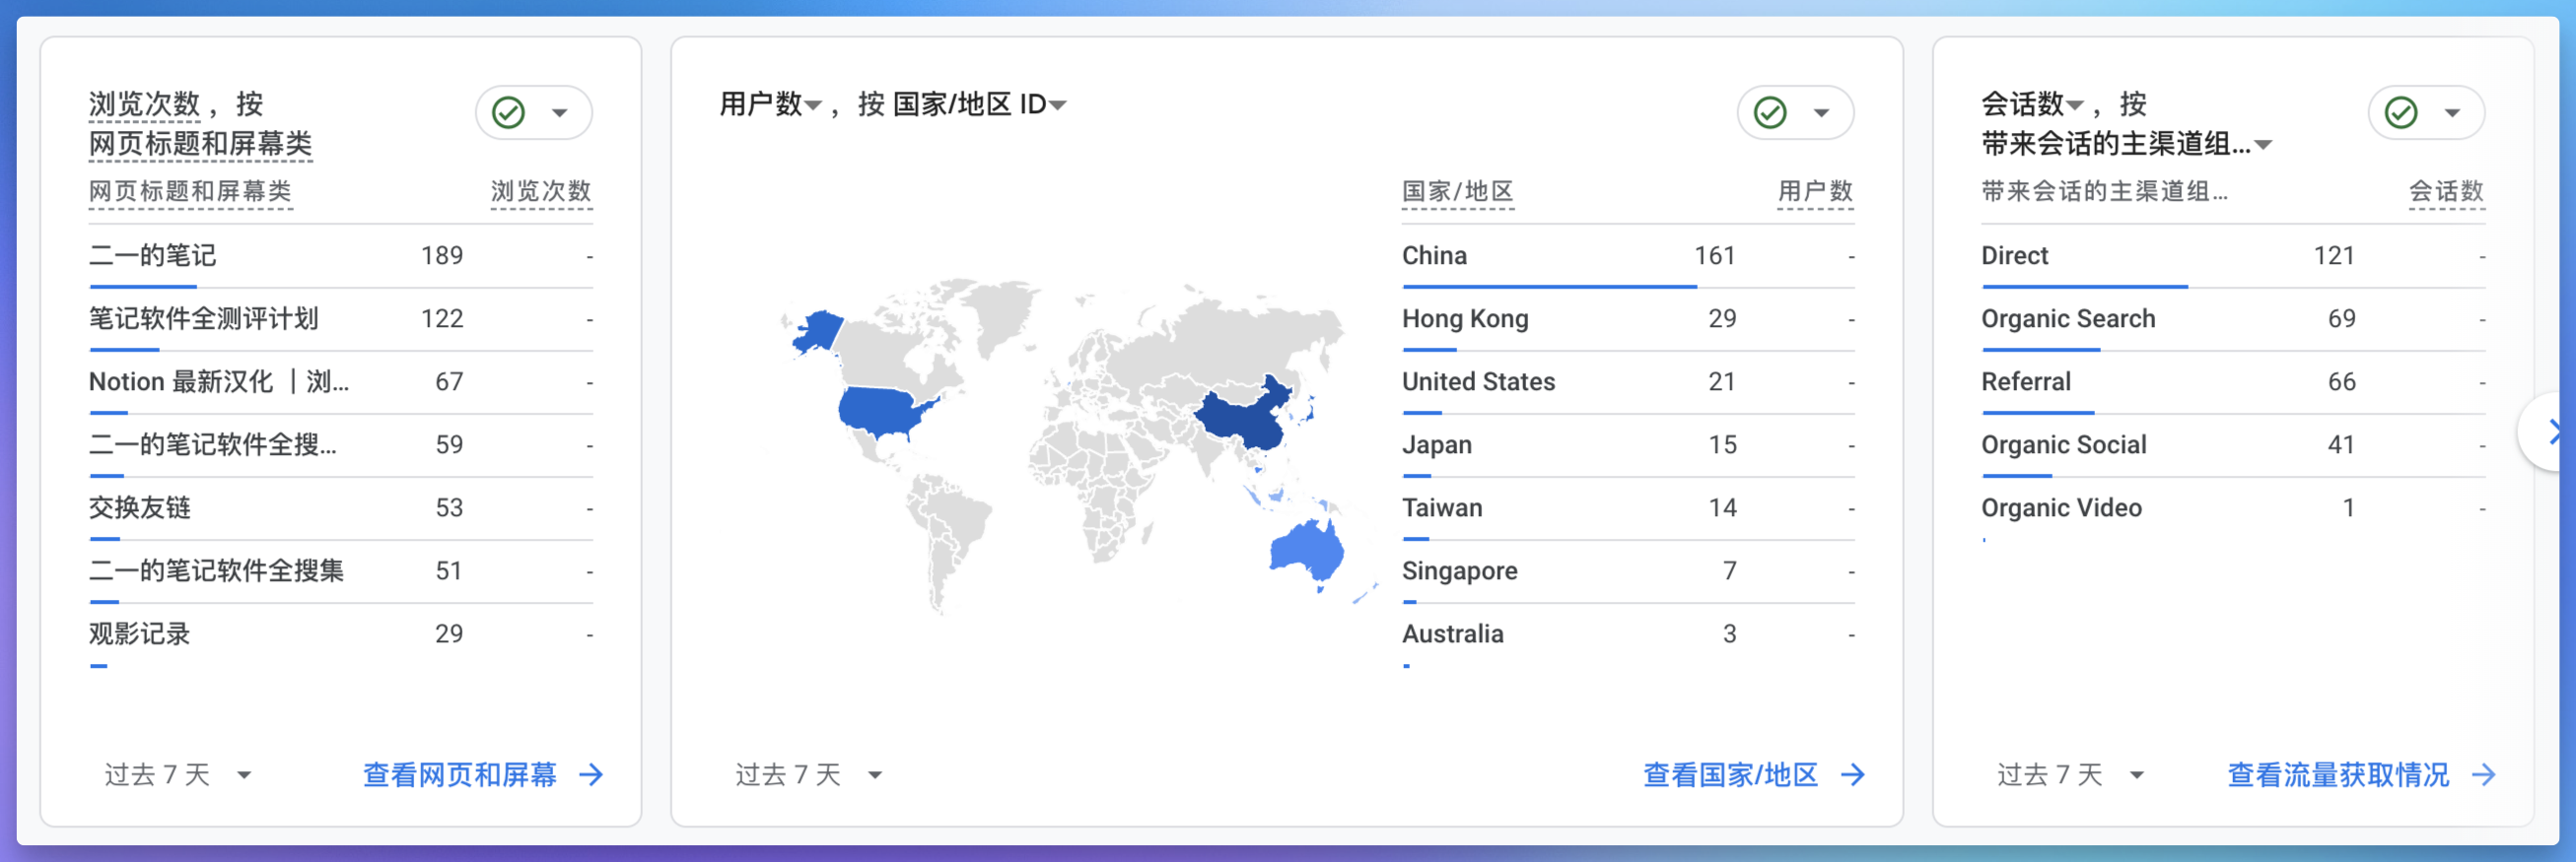Viewport: 2576px width, 862px height.
Task: Select the Organic Video channel row
Action: 2233,507
